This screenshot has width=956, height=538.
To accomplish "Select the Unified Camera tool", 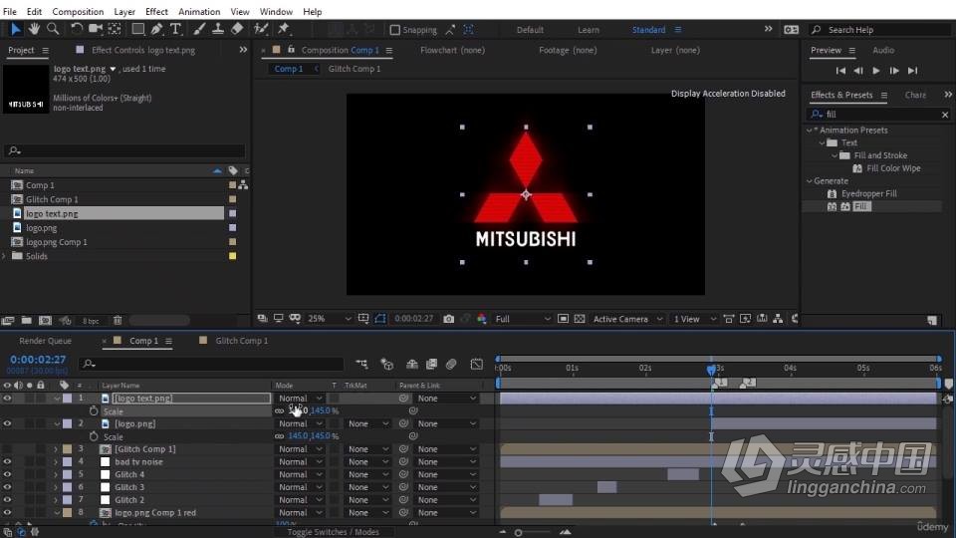I will [x=96, y=29].
